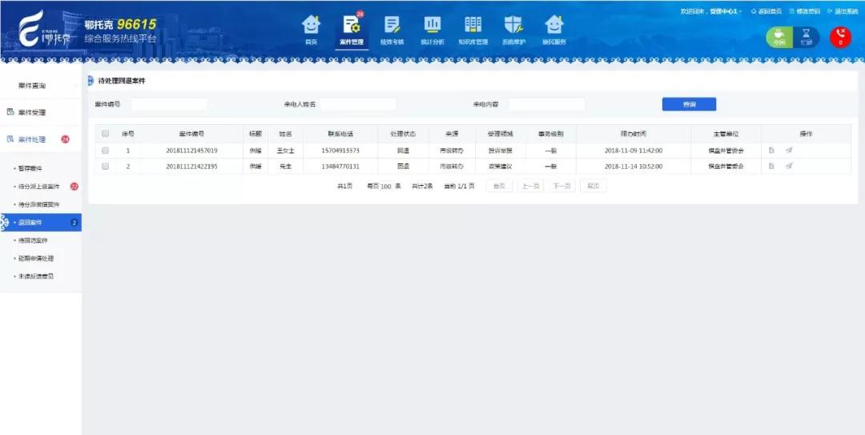The image size is (865, 435).
Task: Toggle the select-all checkbox in table header
Action: pos(105,134)
